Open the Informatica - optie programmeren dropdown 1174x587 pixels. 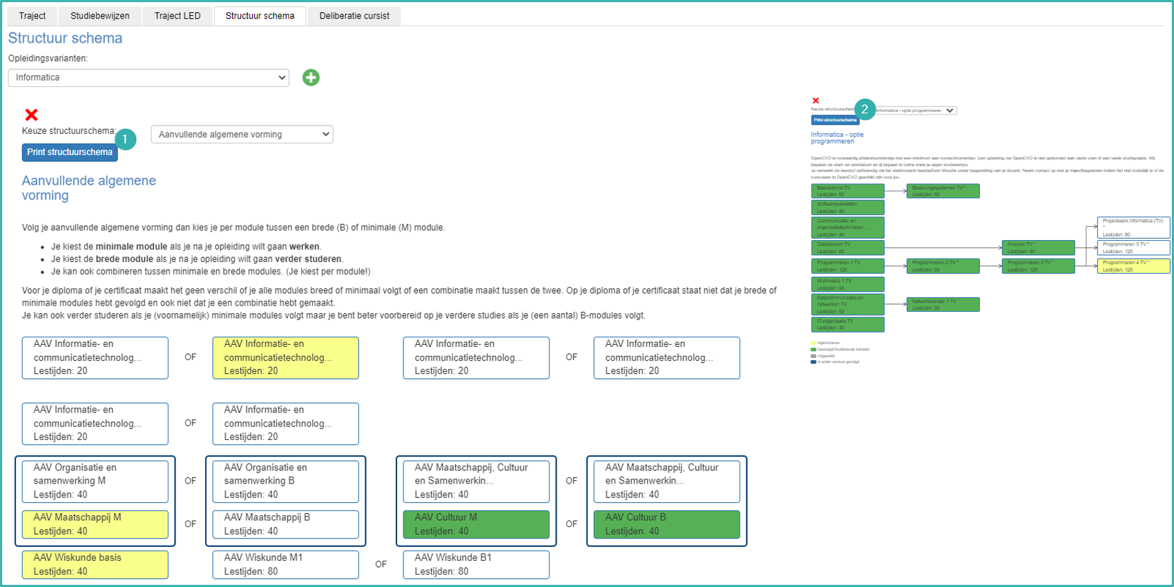pyautogui.click(x=914, y=110)
